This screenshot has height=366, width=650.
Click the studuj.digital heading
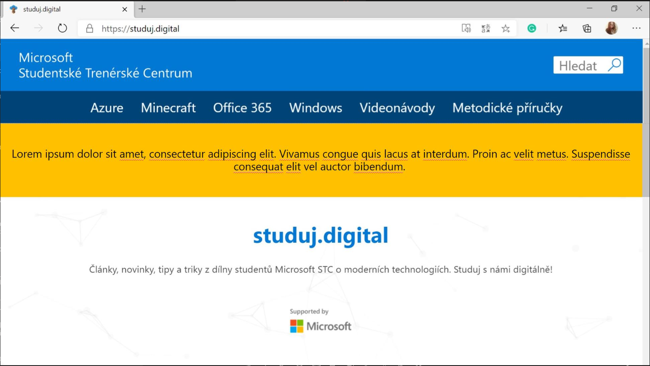tap(321, 236)
